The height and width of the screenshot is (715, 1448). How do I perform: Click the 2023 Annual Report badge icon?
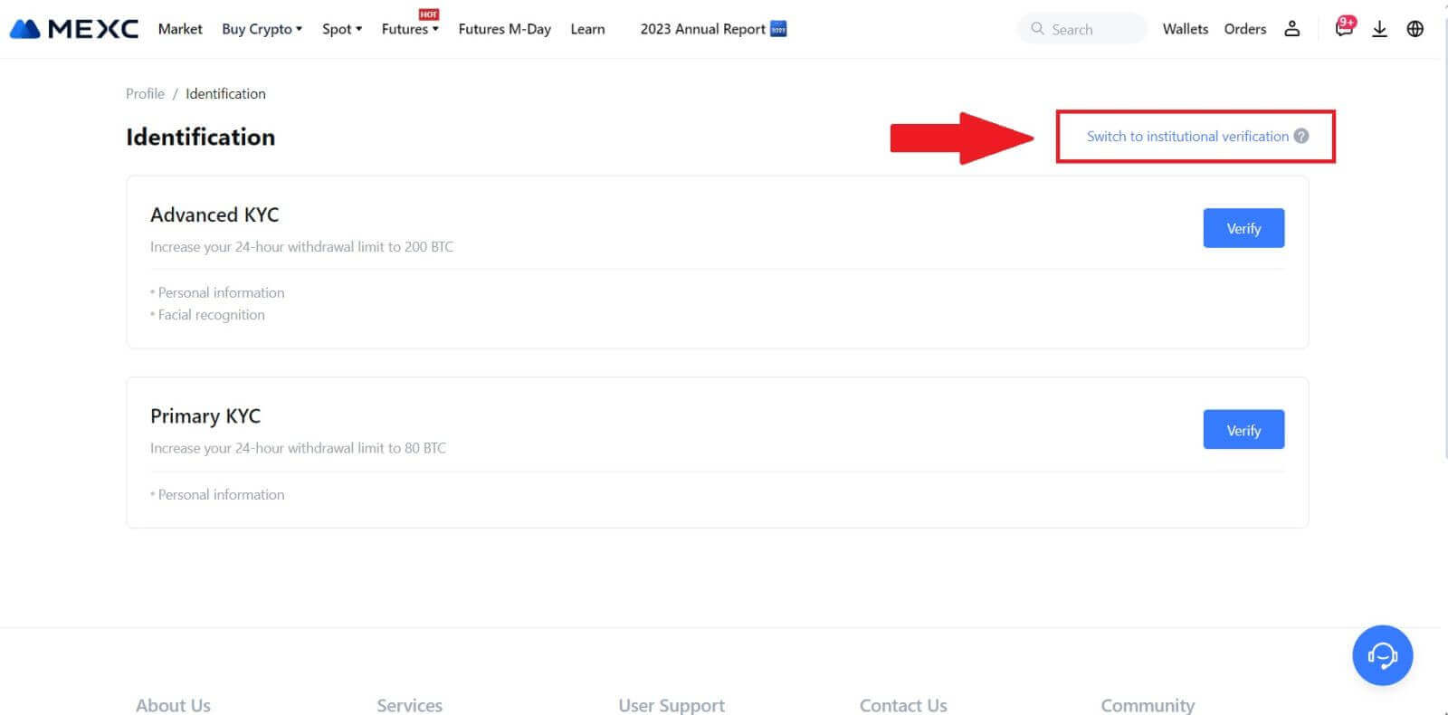click(778, 29)
